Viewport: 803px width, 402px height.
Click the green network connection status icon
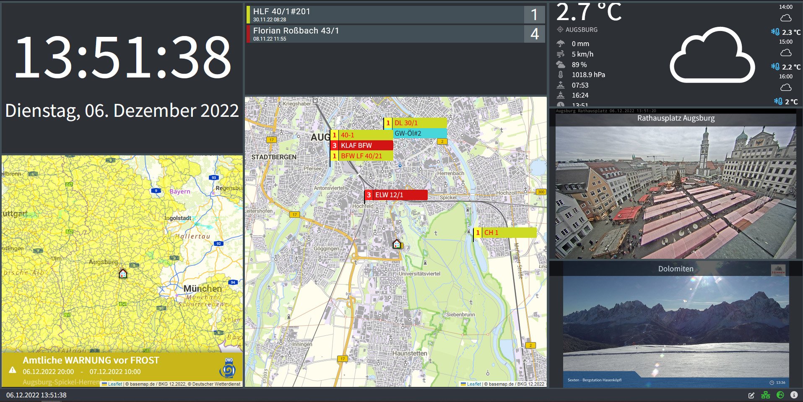coord(766,395)
